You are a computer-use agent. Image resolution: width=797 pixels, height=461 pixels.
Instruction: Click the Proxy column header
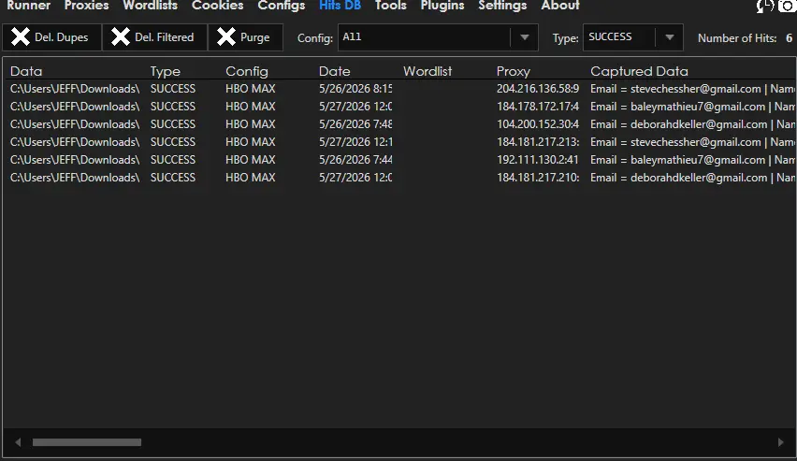click(514, 71)
